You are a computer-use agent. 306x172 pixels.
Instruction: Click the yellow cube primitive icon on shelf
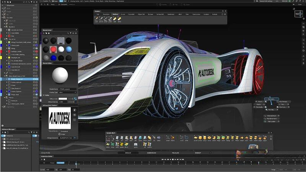click(x=200, y=138)
